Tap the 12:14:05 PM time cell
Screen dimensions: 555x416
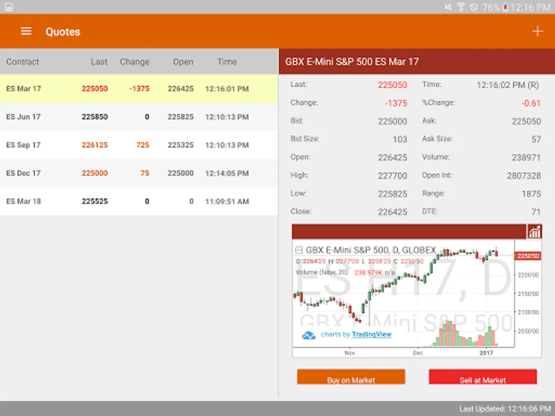tap(227, 173)
